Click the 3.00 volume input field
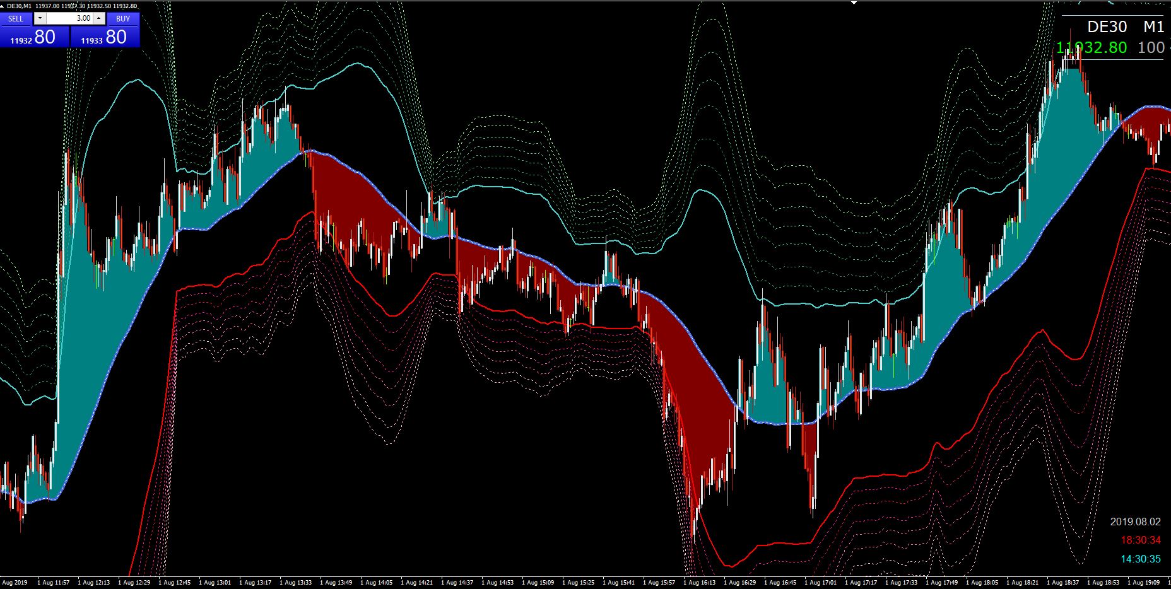The height and width of the screenshot is (589, 1171). [x=69, y=19]
